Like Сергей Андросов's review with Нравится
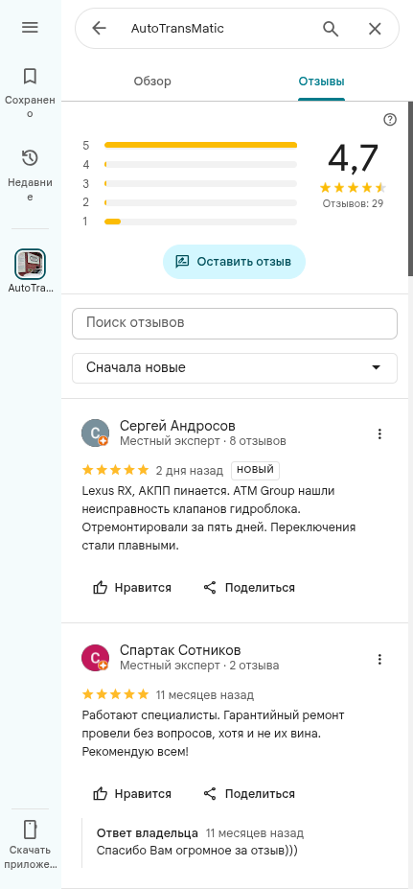 pyautogui.click(x=132, y=588)
